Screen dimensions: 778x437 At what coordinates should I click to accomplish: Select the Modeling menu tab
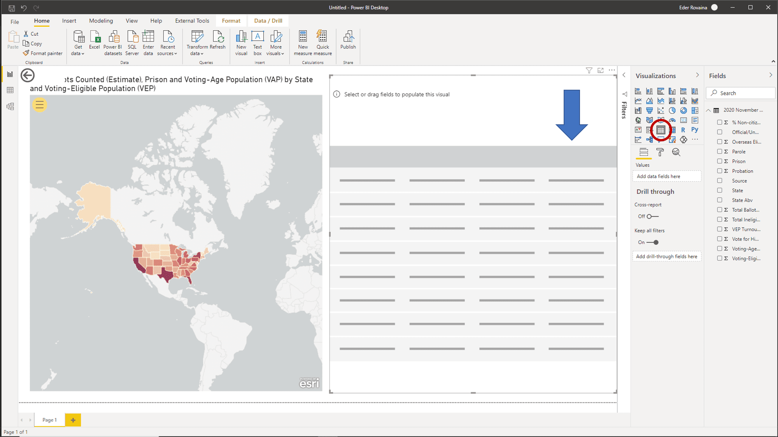[100, 20]
